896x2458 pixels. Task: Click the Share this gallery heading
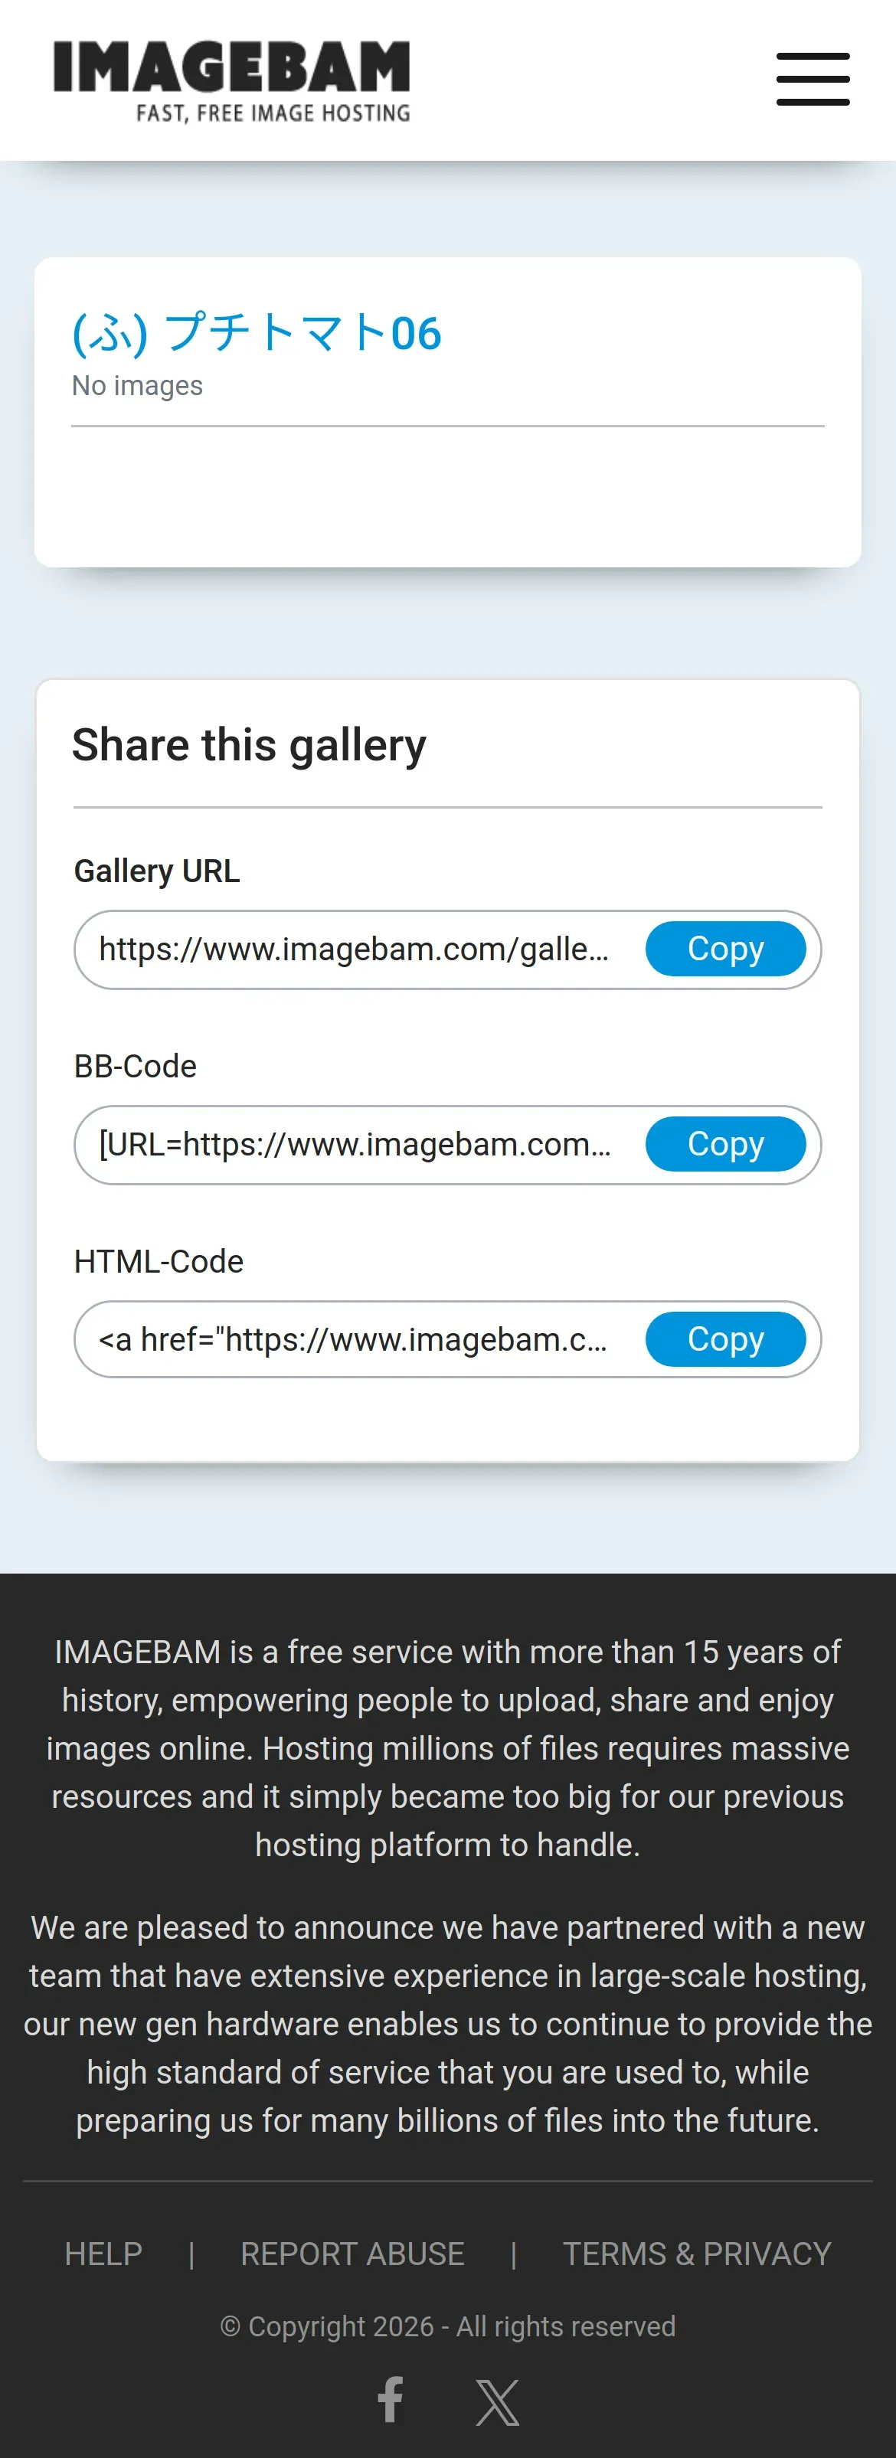249,746
